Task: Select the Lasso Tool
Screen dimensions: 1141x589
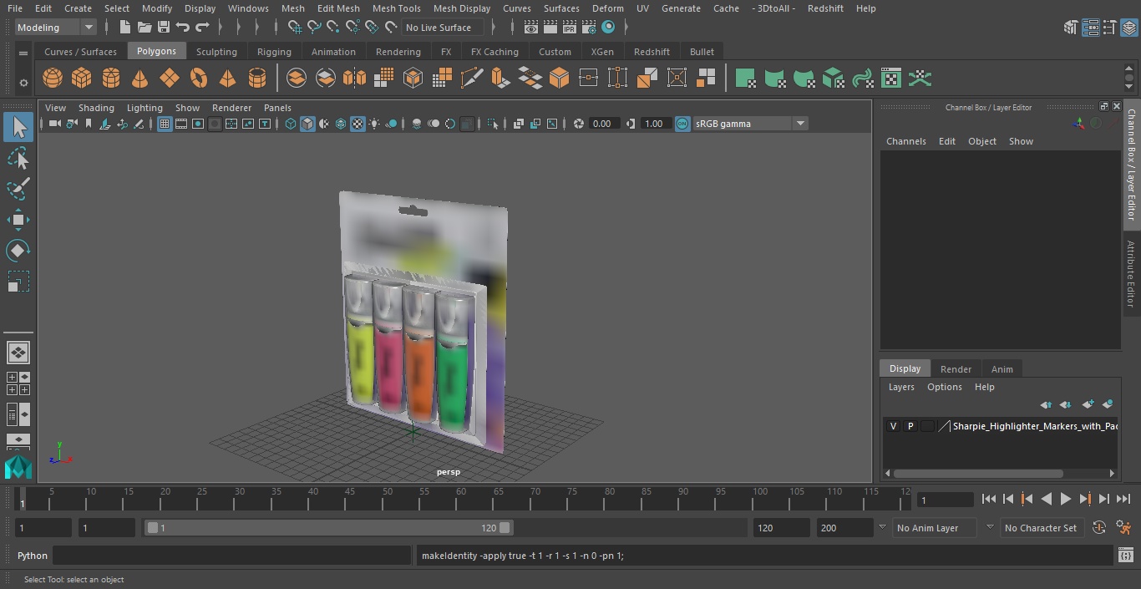Action: [x=18, y=159]
